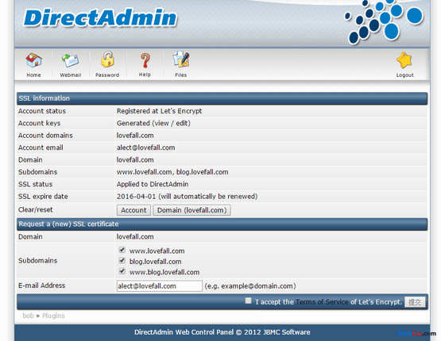Uncheck the blog.lovefall.com subdomain checkbox
This screenshot has width=441, height=341.
click(122, 260)
